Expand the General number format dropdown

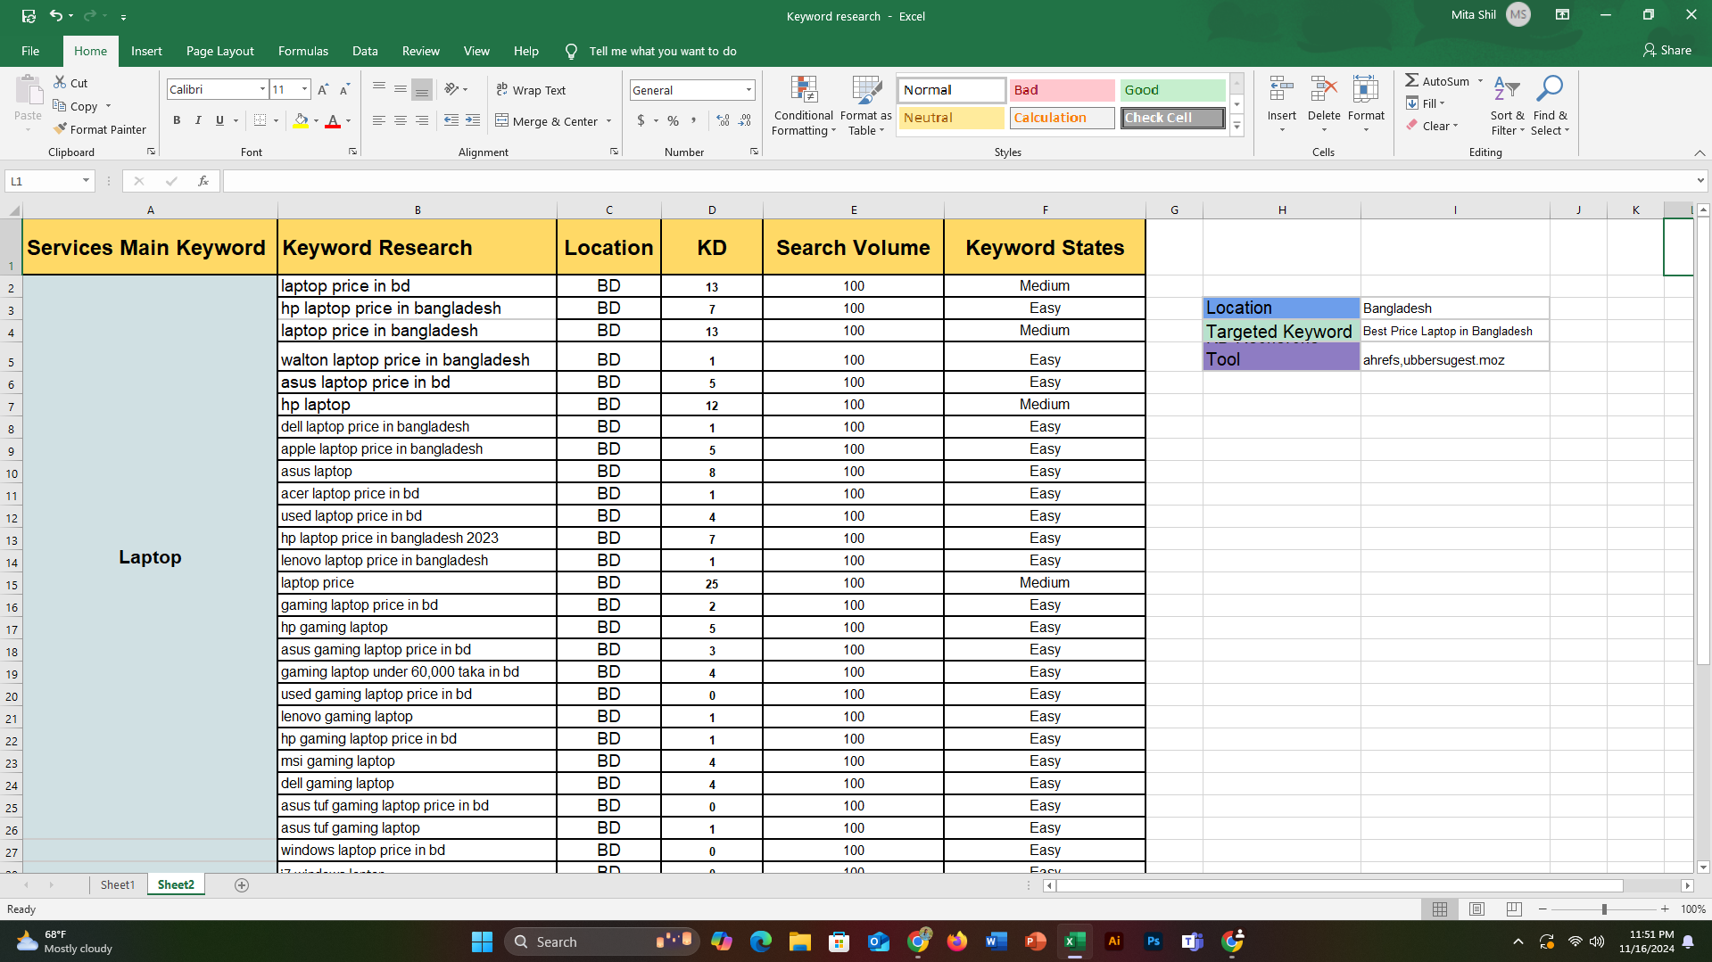748,90
